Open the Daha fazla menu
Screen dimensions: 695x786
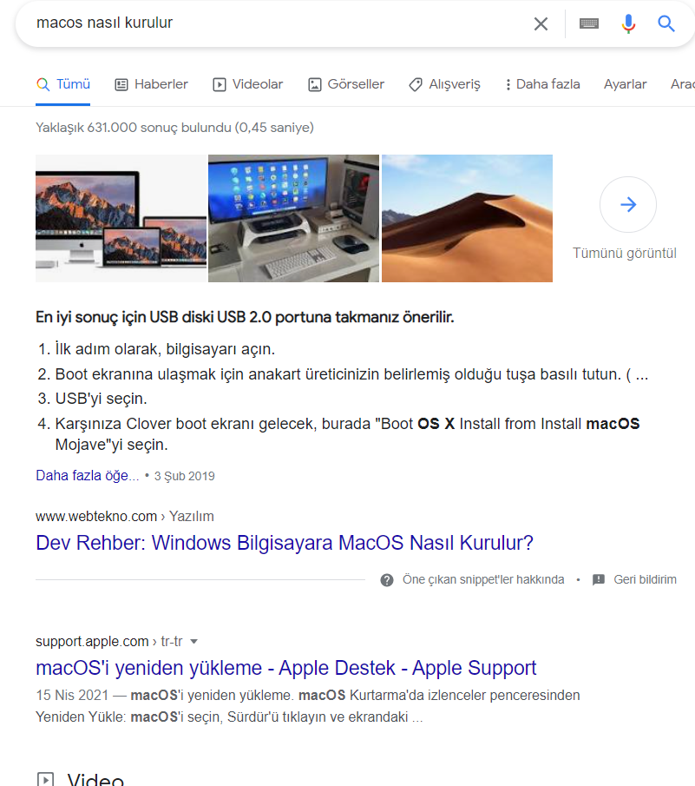543,84
